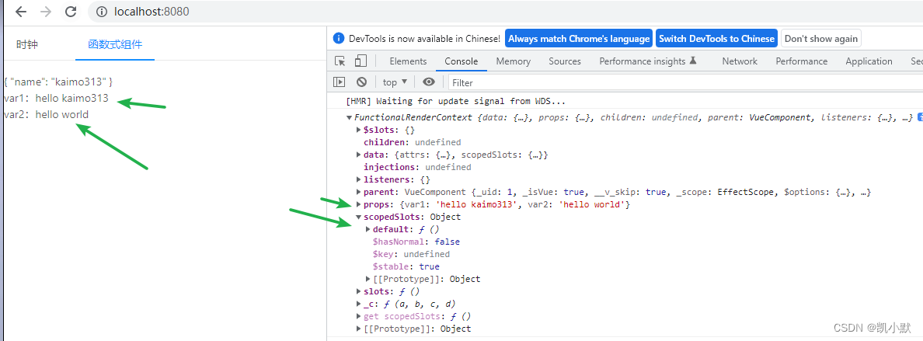
Task: Expand the $slots property
Action: pos(359,130)
